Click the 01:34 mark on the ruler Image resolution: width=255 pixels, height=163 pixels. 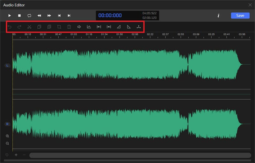pyautogui.click(x=104, y=34)
